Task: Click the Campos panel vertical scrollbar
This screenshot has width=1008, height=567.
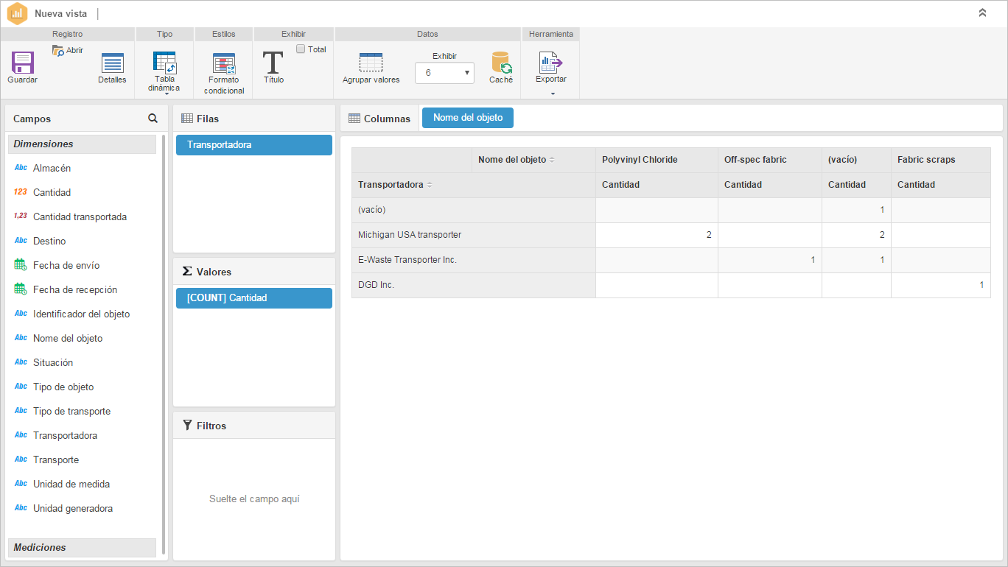Action: pyautogui.click(x=164, y=345)
